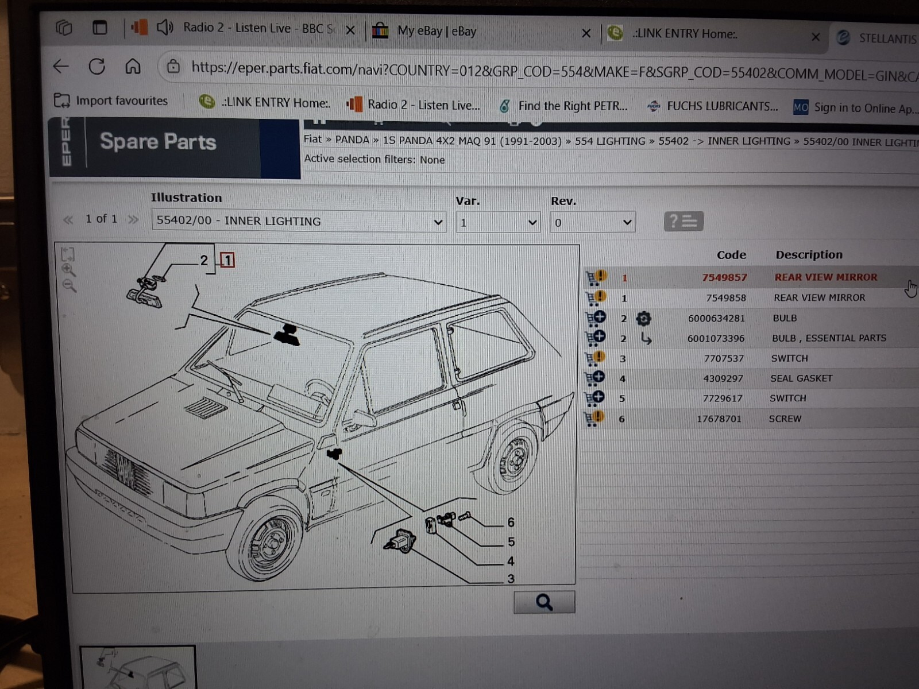Click 554 LIGHTING in breadcrumb
The image size is (919, 689).
tap(610, 141)
